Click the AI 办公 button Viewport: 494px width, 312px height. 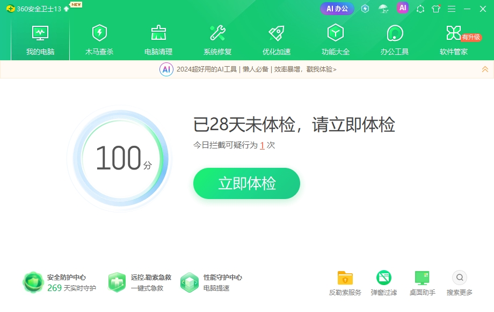[x=337, y=9]
